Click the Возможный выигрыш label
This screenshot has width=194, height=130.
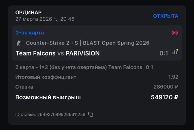[48, 97]
